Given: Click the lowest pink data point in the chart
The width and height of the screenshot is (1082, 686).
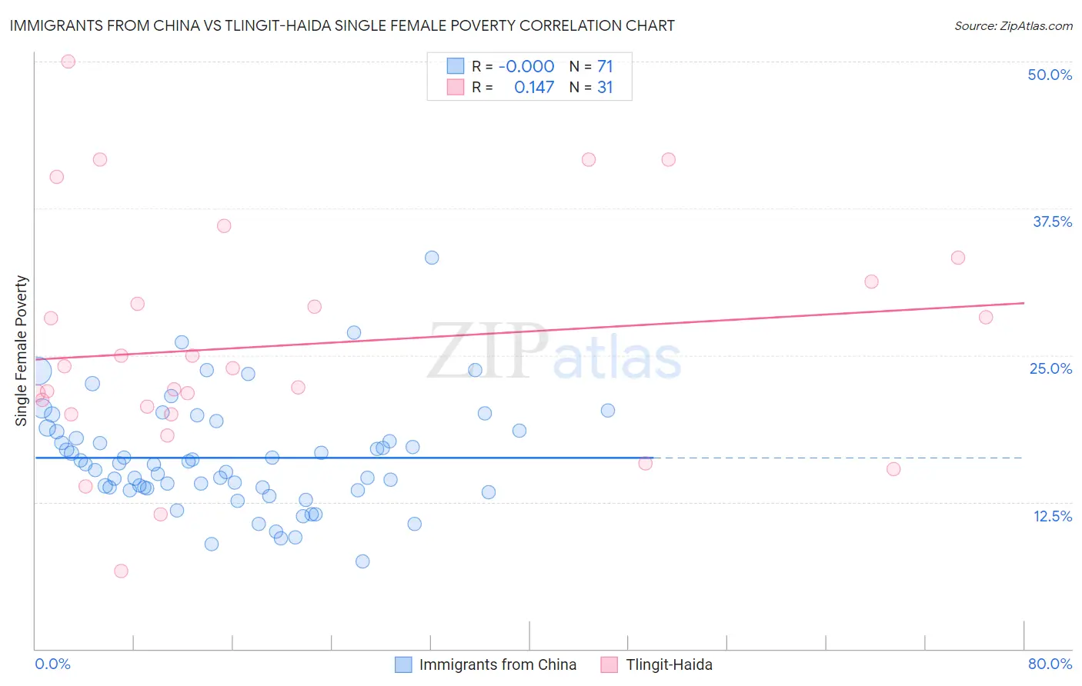Looking at the screenshot, I should 121,571.
